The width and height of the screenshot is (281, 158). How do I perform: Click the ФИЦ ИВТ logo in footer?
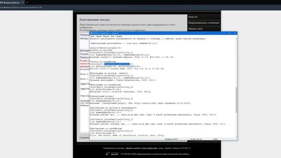click(112, 154)
